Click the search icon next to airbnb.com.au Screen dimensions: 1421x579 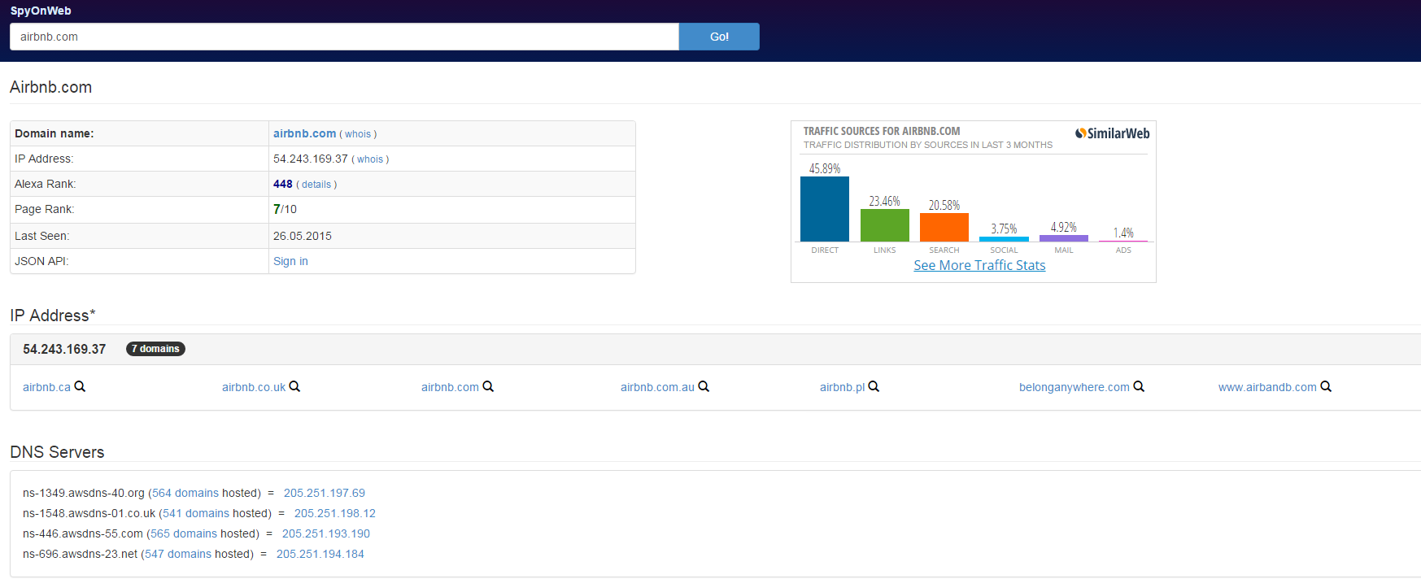point(704,386)
